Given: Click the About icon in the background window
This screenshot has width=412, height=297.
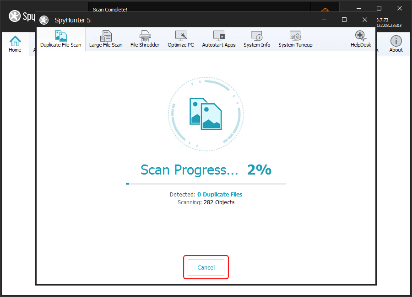Looking at the screenshot, I should click(396, 44).
